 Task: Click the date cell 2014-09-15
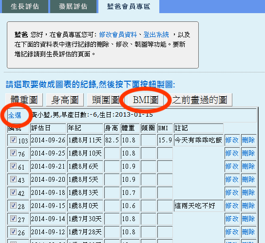48,206
